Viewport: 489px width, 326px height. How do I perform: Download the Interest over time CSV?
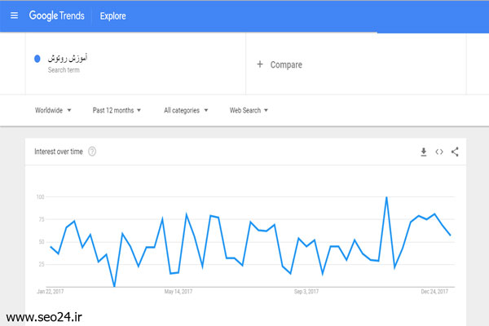pos(424,152)
